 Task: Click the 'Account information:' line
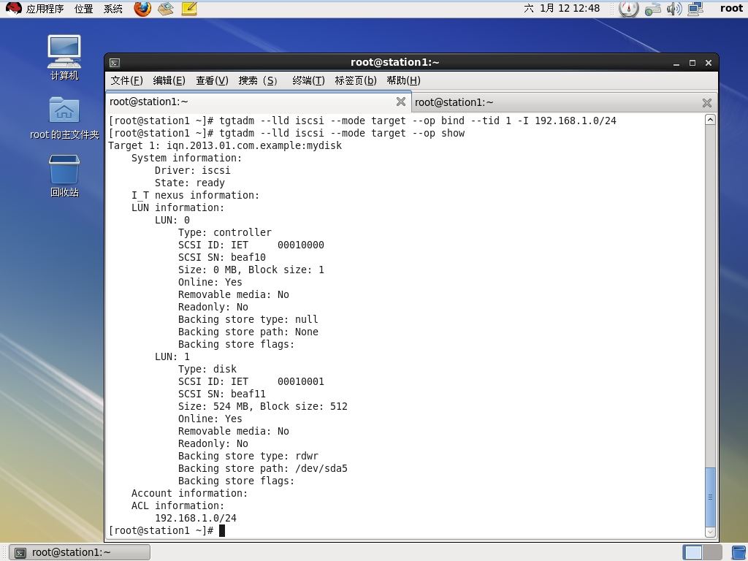190,493
